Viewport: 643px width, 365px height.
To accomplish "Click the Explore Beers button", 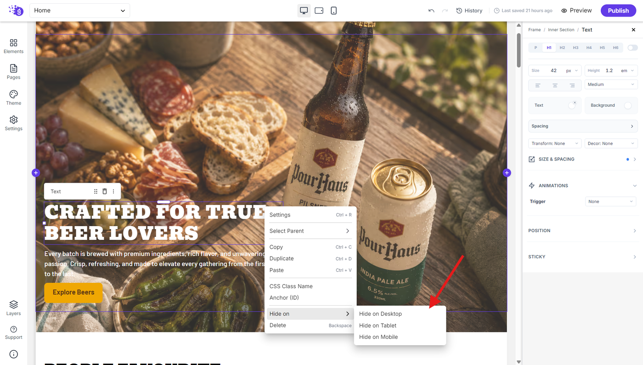I will [x=73, y=292].
